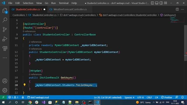Switch to the WeatherForecastController.cs tab
The width and height of the screenshot is (187, 105).
coord(70,9)
